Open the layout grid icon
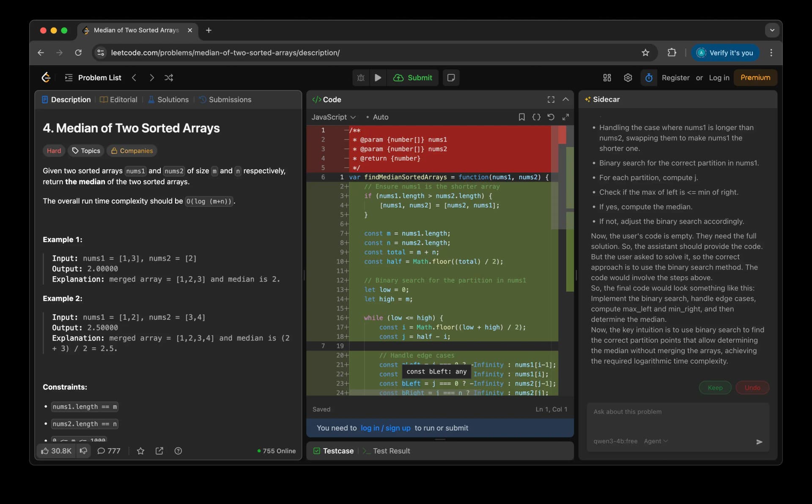812x504 pixels. coord(607,78)
